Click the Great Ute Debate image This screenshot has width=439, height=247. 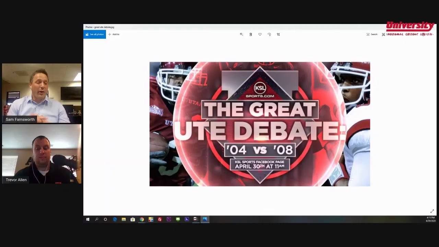point(260,124)
